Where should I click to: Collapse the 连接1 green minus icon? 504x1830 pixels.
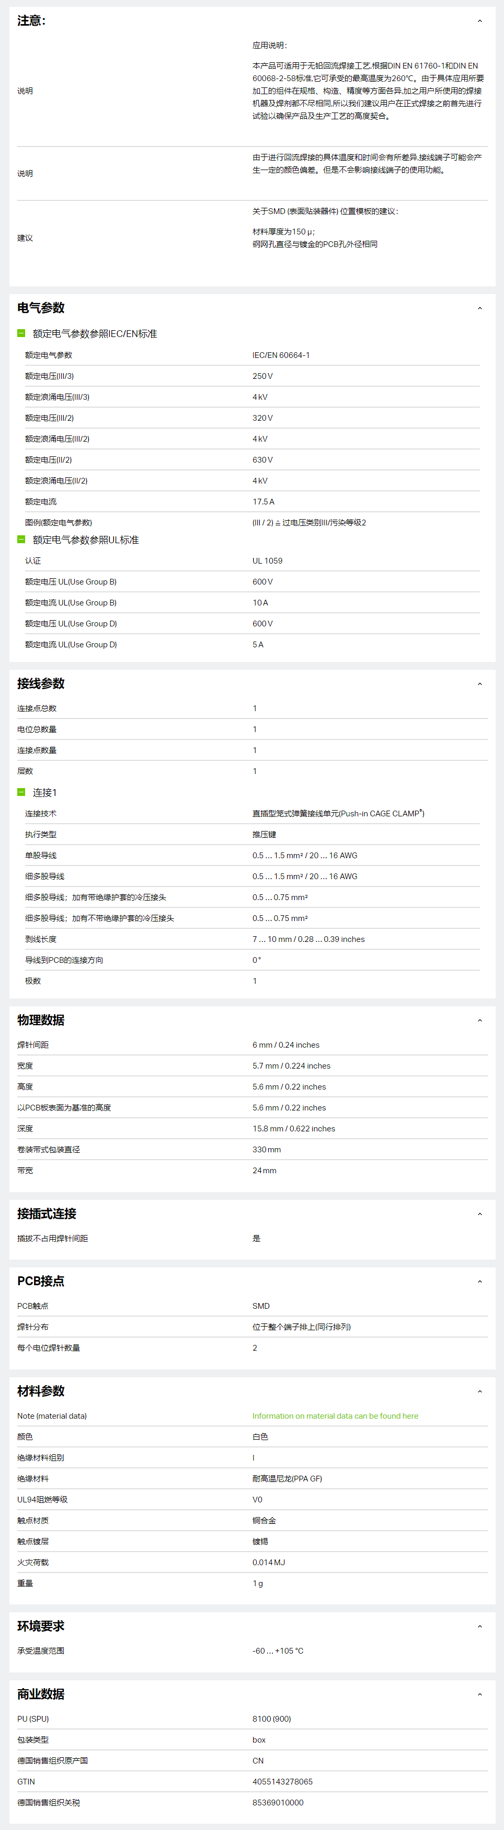click(x=21, y=791)
